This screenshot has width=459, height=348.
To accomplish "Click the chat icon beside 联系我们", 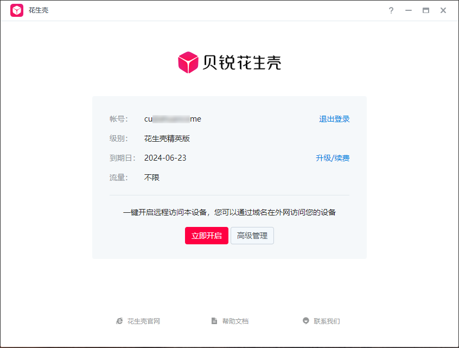I will pos(306,321).
